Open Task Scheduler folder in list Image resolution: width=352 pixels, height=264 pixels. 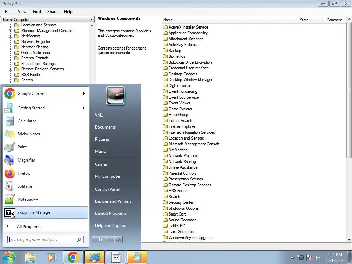pyautogui.click(x=179, y=231)
